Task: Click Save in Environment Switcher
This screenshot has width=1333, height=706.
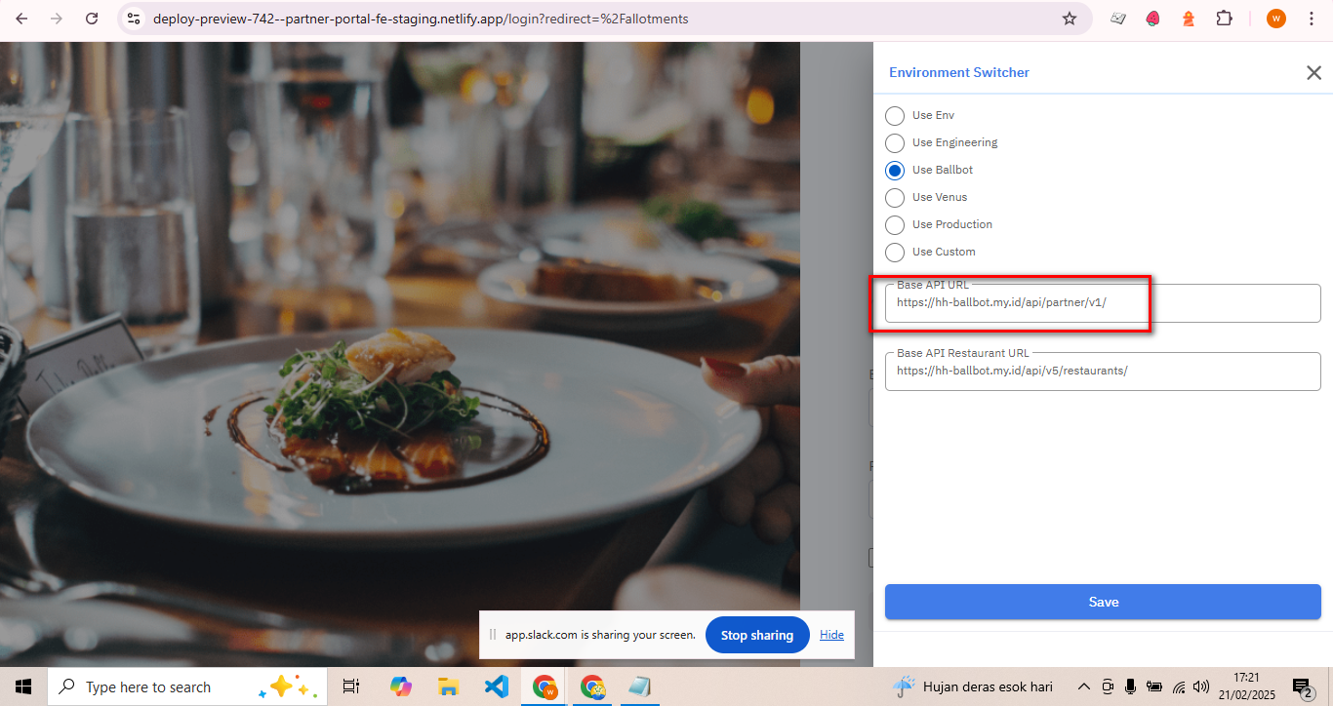Action: tap(1102, 602)
